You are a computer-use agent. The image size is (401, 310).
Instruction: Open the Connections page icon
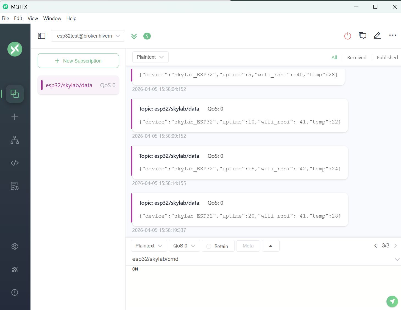coord(15,94)
